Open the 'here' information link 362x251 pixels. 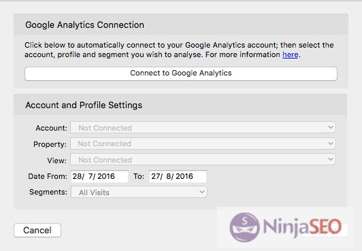(x=290, y=54)
